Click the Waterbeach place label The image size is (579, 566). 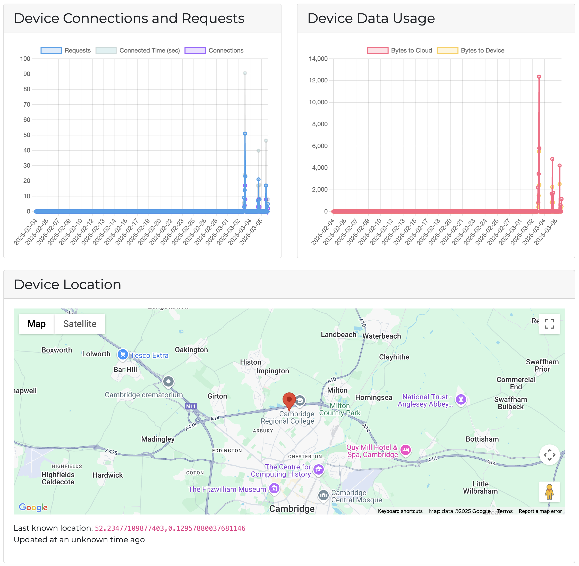point(381,336)
